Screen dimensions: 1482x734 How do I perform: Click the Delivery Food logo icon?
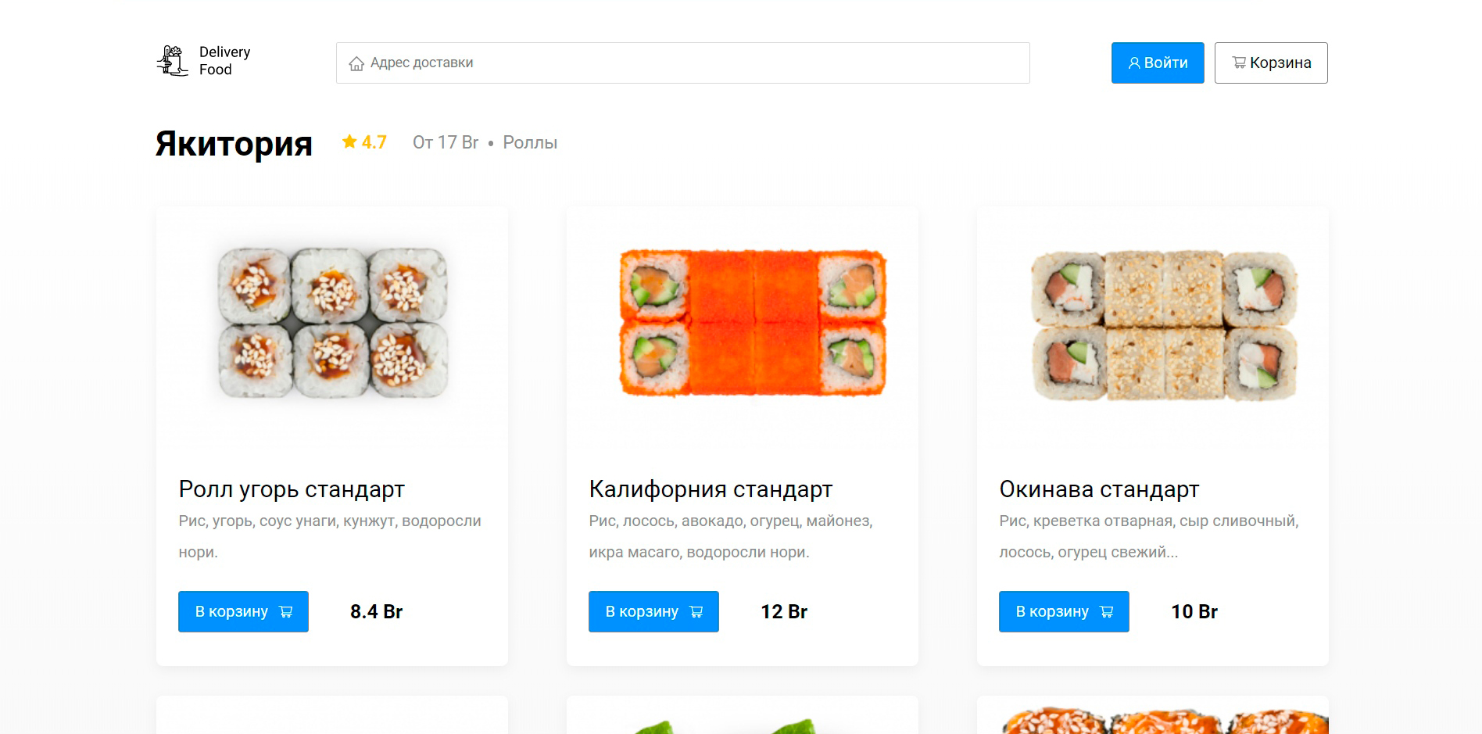coord(172,61)
